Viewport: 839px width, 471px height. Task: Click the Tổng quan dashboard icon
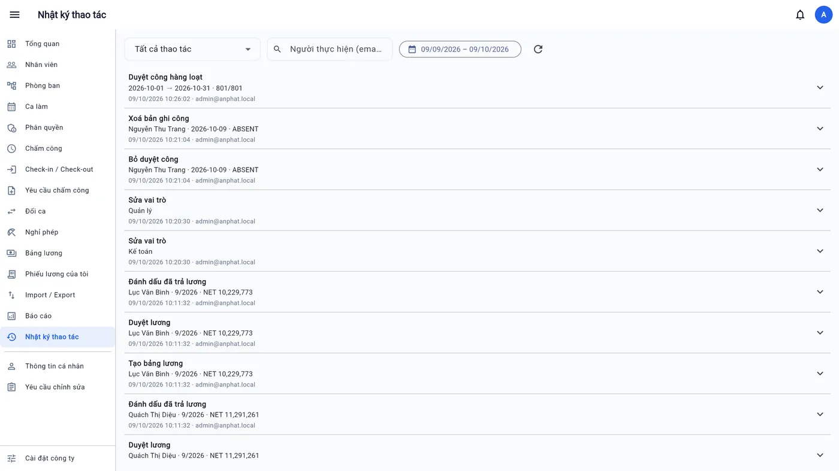point(11,44)
